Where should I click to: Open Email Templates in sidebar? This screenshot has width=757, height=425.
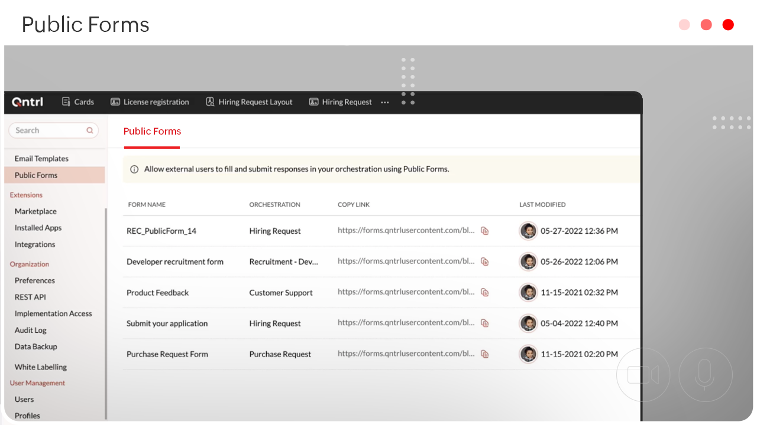tap(41, 158)
